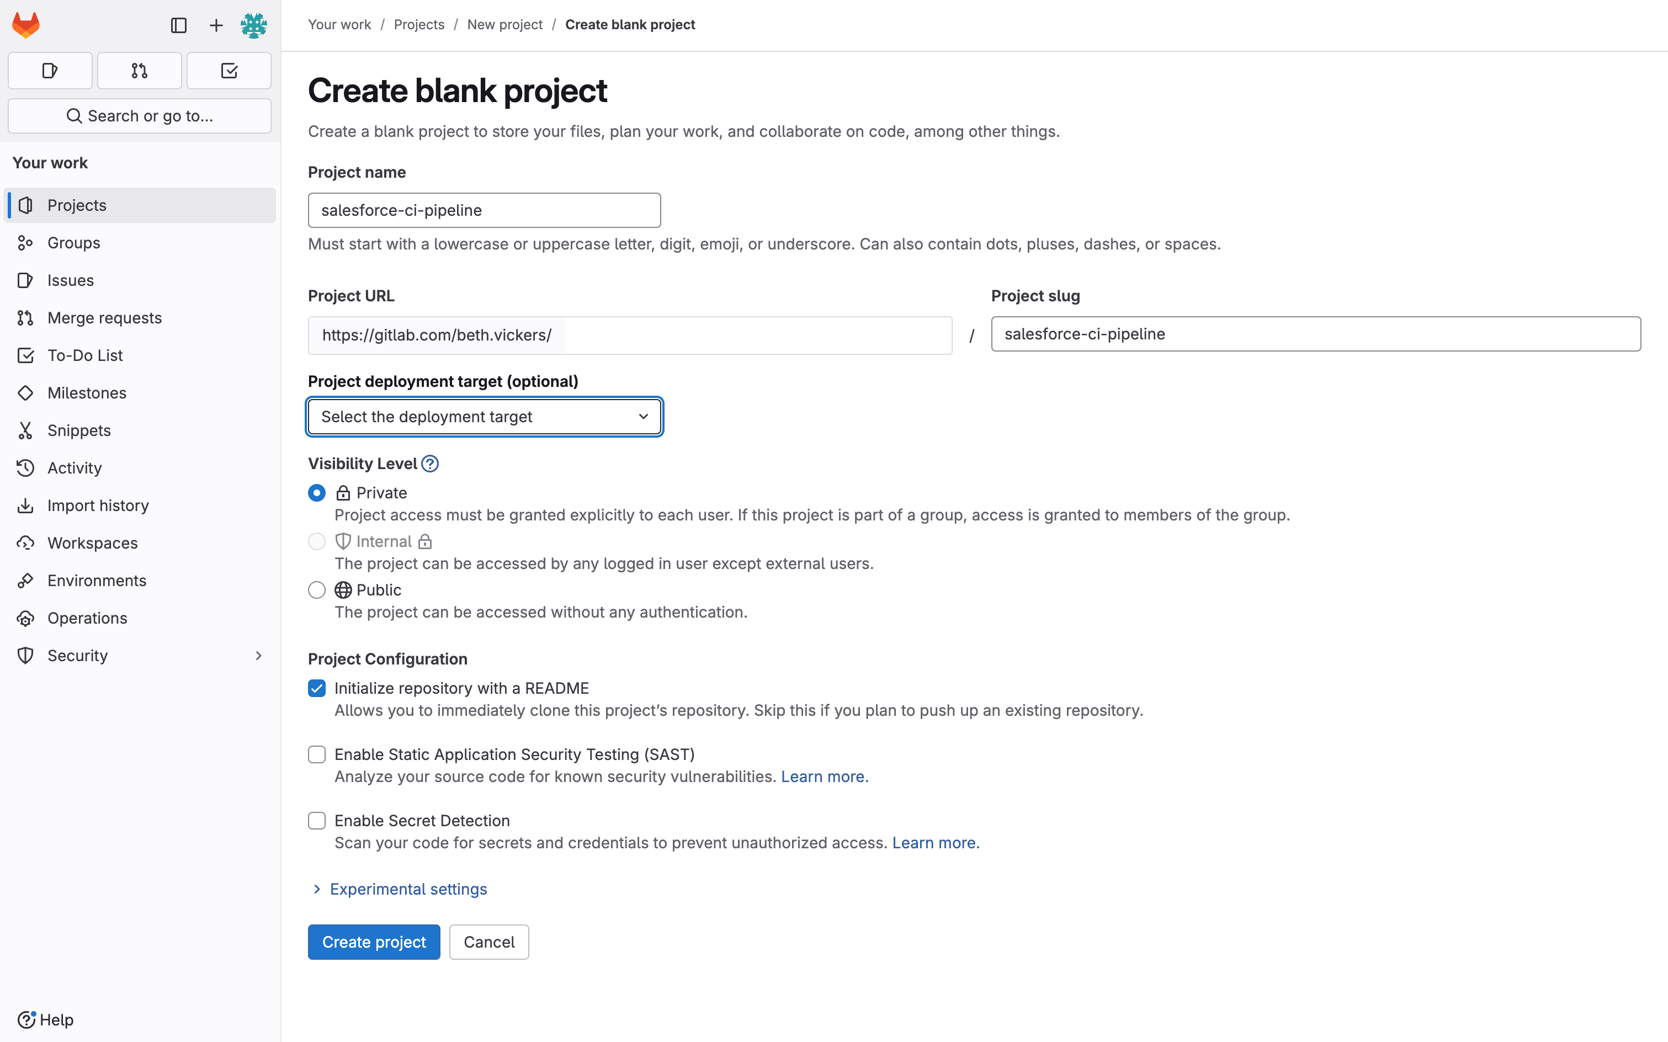The width and height of the screenshot is (1668, 1042).
Task: Open to-do list shortcut icon
Action: (229, 70)
